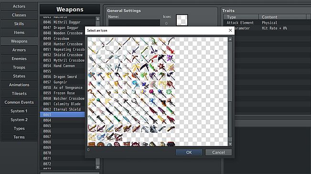Viewport: 311px width, 174px height.
Task: Open the Skills tab
Action: [19, 24]
